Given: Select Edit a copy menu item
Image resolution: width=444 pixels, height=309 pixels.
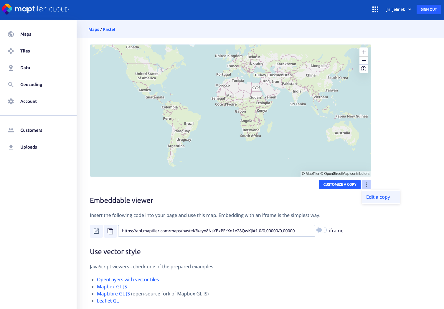Looking at the screenshot, I should click(378, 197).
